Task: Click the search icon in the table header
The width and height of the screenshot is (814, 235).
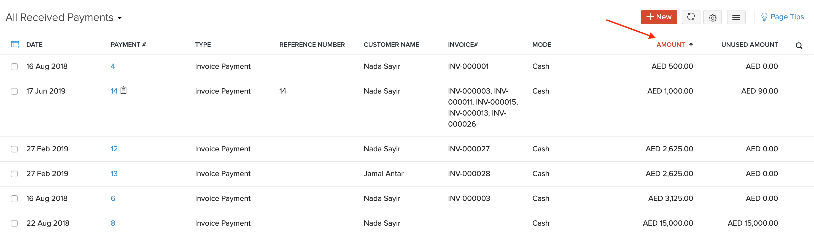Action: point(799,45)
